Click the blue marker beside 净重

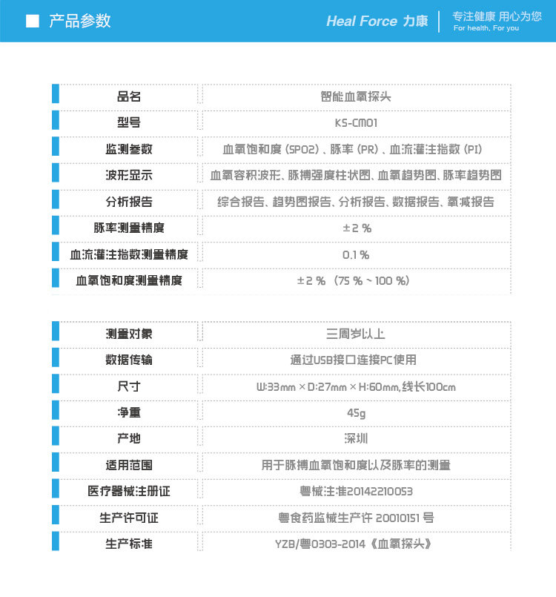coord(56,410)
